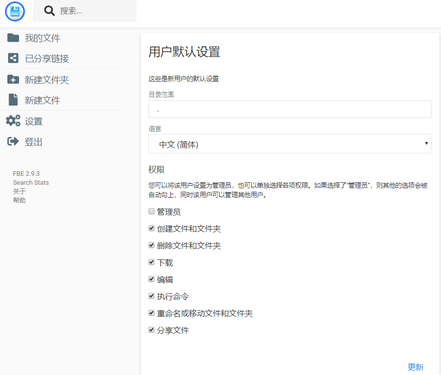This screenshot has height=375, width=441.
Task: Click the share icon for 已分享链接
Action: pos(13,58)
